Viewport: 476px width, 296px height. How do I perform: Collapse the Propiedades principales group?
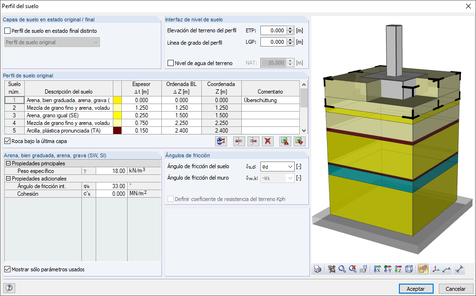coord(8,163)
